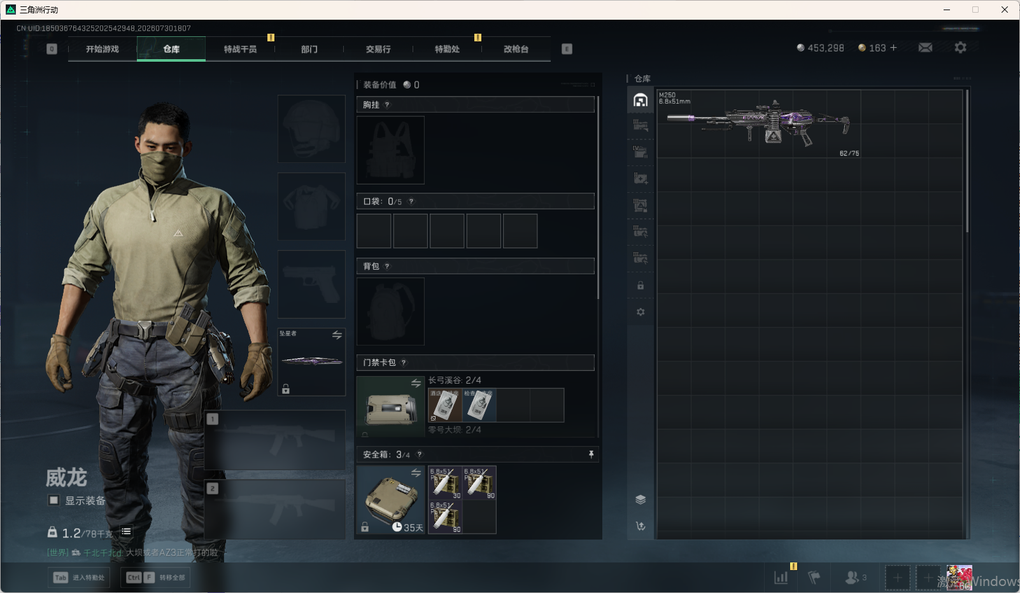1020x593 pixels.
Task: Show help for 门禁卡包
Action: 404,363
